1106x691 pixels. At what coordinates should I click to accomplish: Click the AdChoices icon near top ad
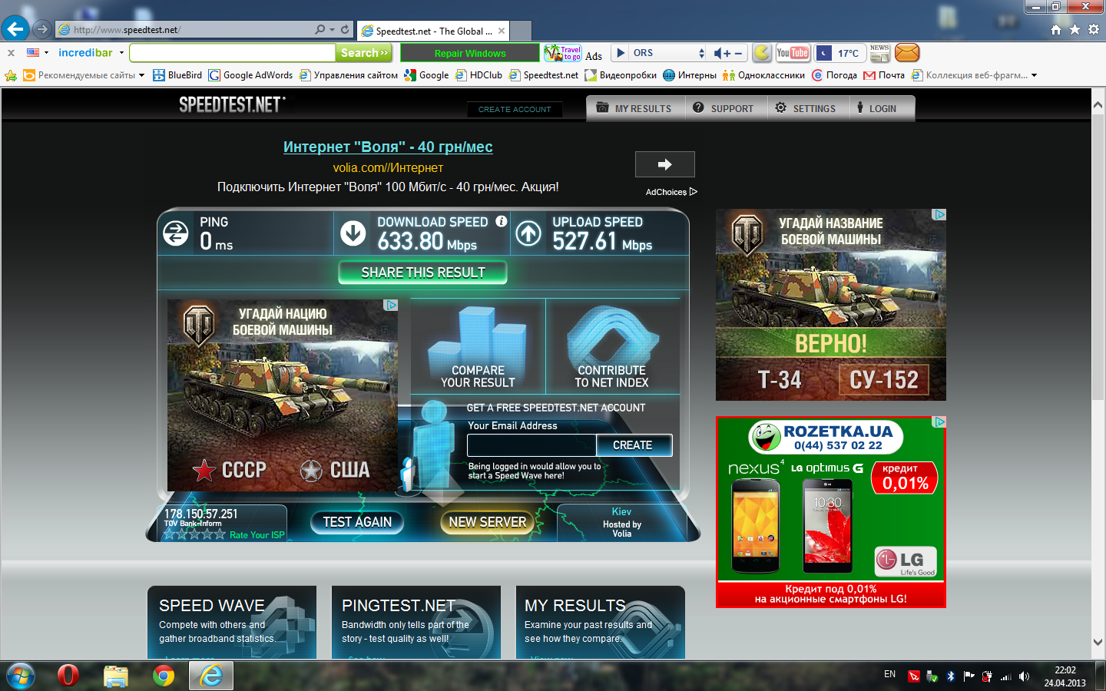pos(694,192)
